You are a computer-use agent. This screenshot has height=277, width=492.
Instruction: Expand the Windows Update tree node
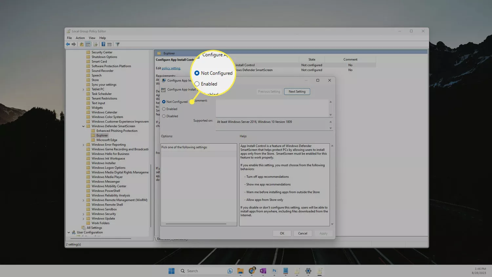coord(83,219)
